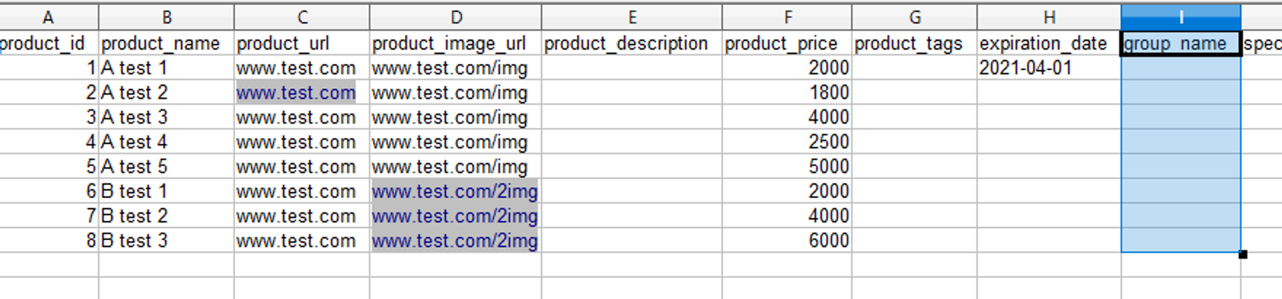Click www.test.com/2img link for B test 1
This screenshot has width=1282, height=299.
click(454, 191)
